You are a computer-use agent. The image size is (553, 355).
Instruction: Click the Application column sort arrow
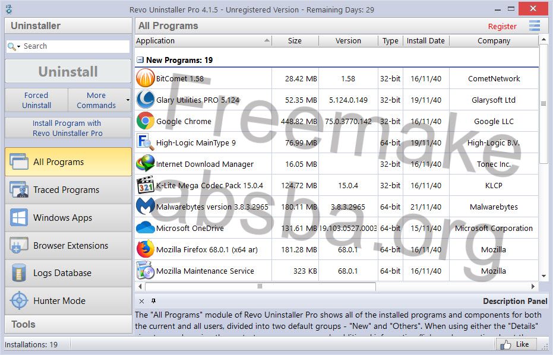267,40
